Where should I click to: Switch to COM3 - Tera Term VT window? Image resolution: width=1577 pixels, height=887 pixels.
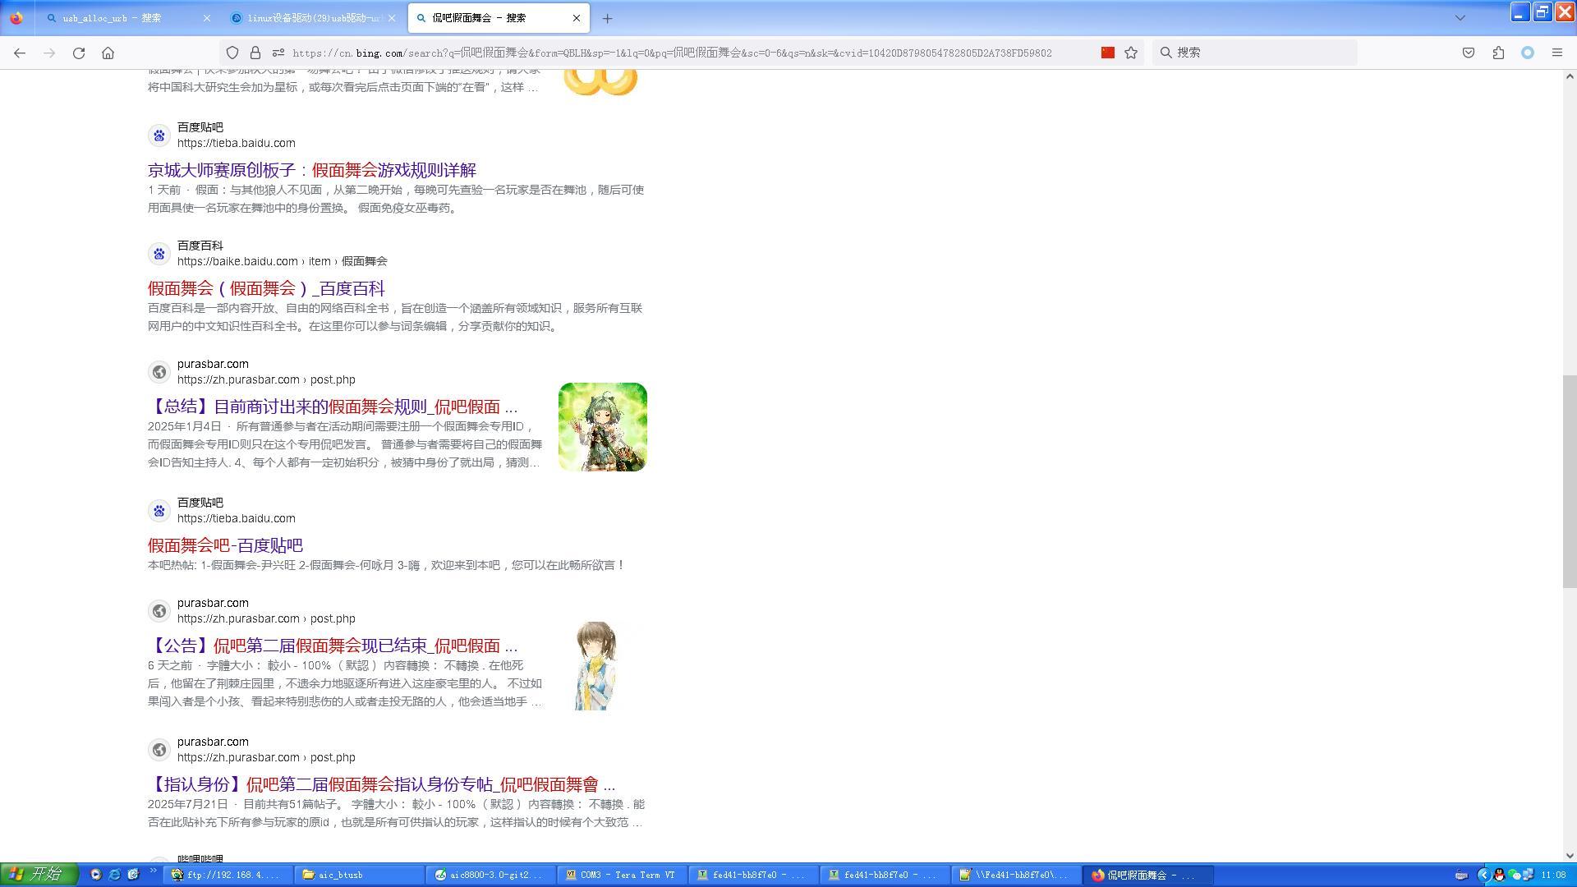point(623,876)
